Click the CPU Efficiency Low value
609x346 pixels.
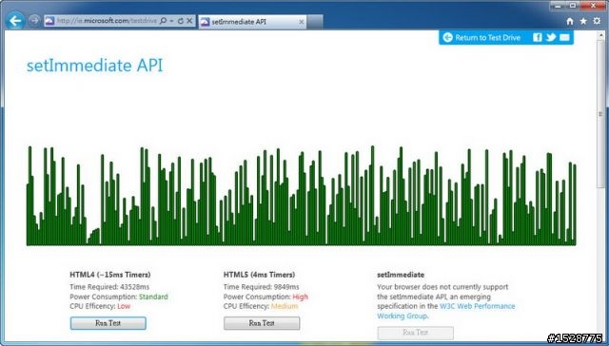point(124,306)
